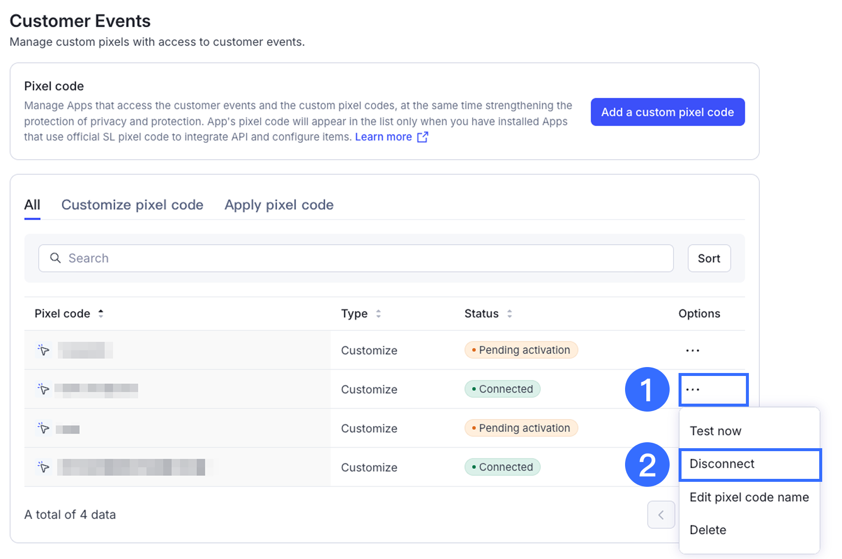Open the Sort options button
Image resolution: width=842 pixels, height=559 pixels.
[709, 258]
